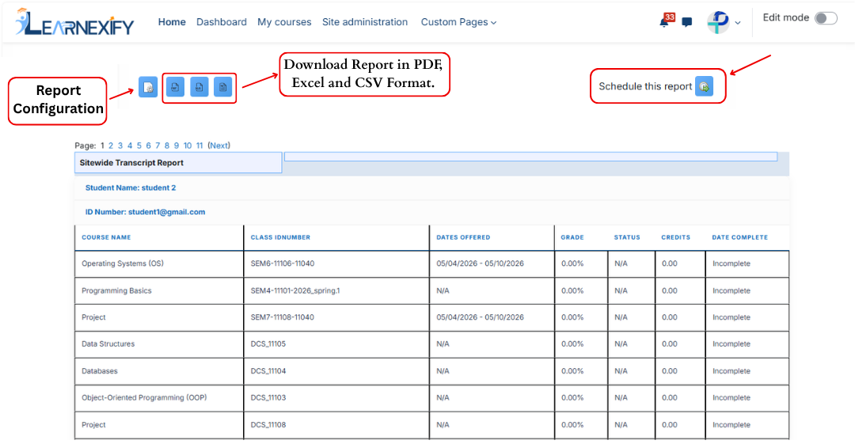855x448 pixels.
Task: Go to the Home menu item
Action: [x=172, y=22]
